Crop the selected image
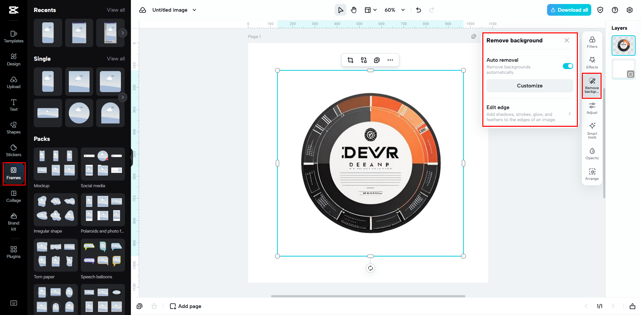Viewport: 641px width, 315px height. tap(350, 60)
